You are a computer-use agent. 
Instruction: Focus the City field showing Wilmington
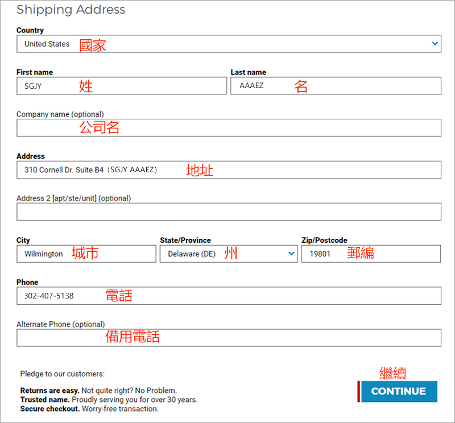click(86, 254)
